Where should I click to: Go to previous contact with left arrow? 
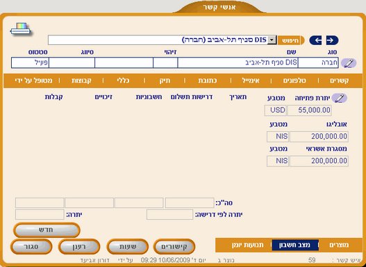click(316, 40)
